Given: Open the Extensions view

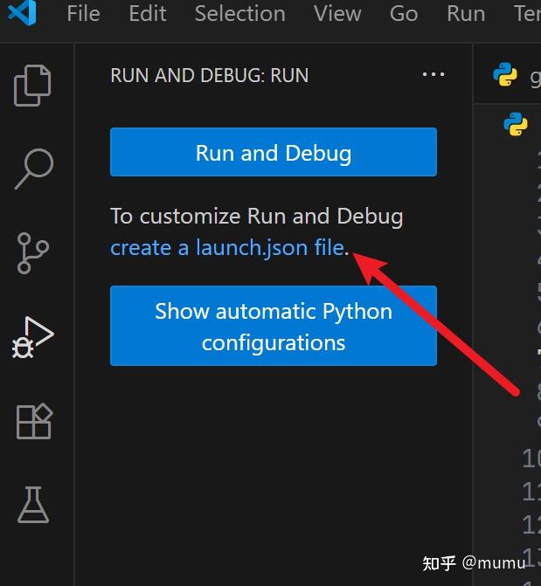Looking at the screenshot, I should click(34, 422).
